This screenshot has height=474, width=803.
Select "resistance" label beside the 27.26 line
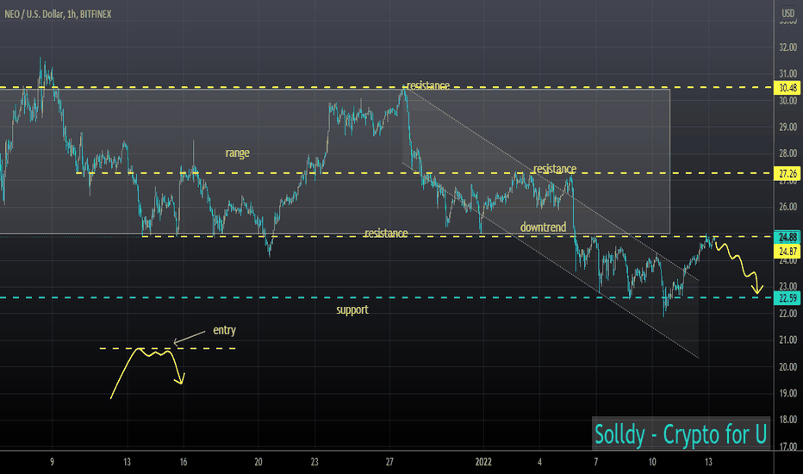pyautogui.click(x=555, y=169)
